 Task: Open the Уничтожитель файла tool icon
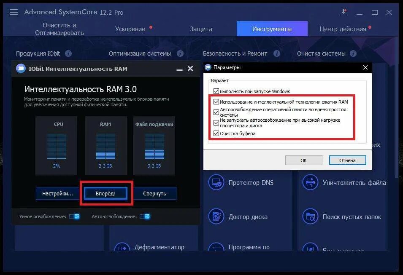(310, 182)
